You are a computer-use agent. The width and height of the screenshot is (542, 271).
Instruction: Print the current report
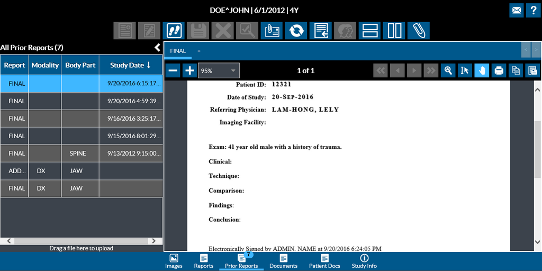[499, 70]
